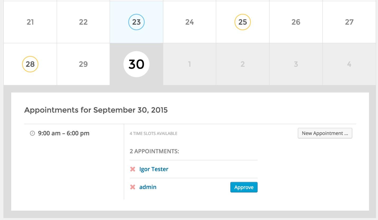Open Igor Tester appointment details
Viewport: 378px width, 220px height.
(154, 169)
